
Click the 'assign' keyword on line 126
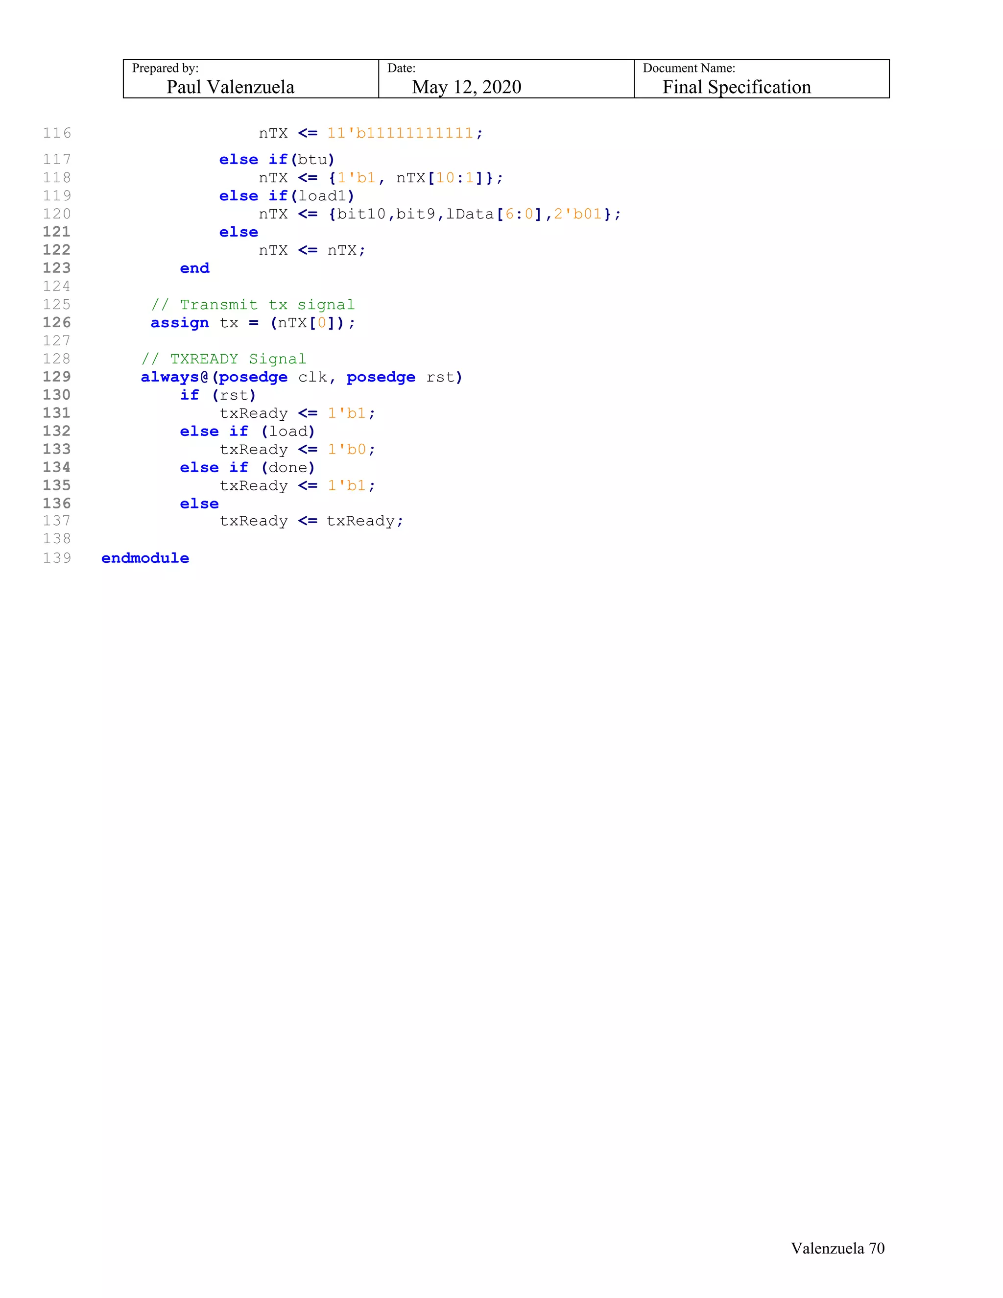pyautogui.click(x=179, y=323)
